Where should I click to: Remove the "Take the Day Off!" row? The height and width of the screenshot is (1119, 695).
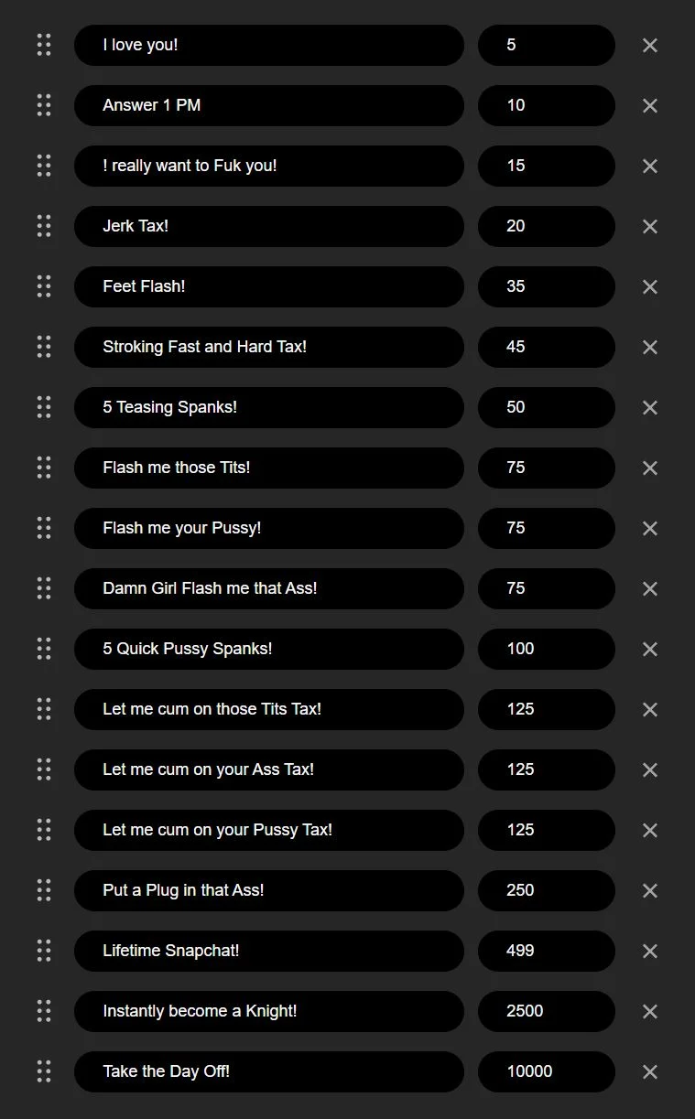pyautogui.click(x=650, y=1071)
